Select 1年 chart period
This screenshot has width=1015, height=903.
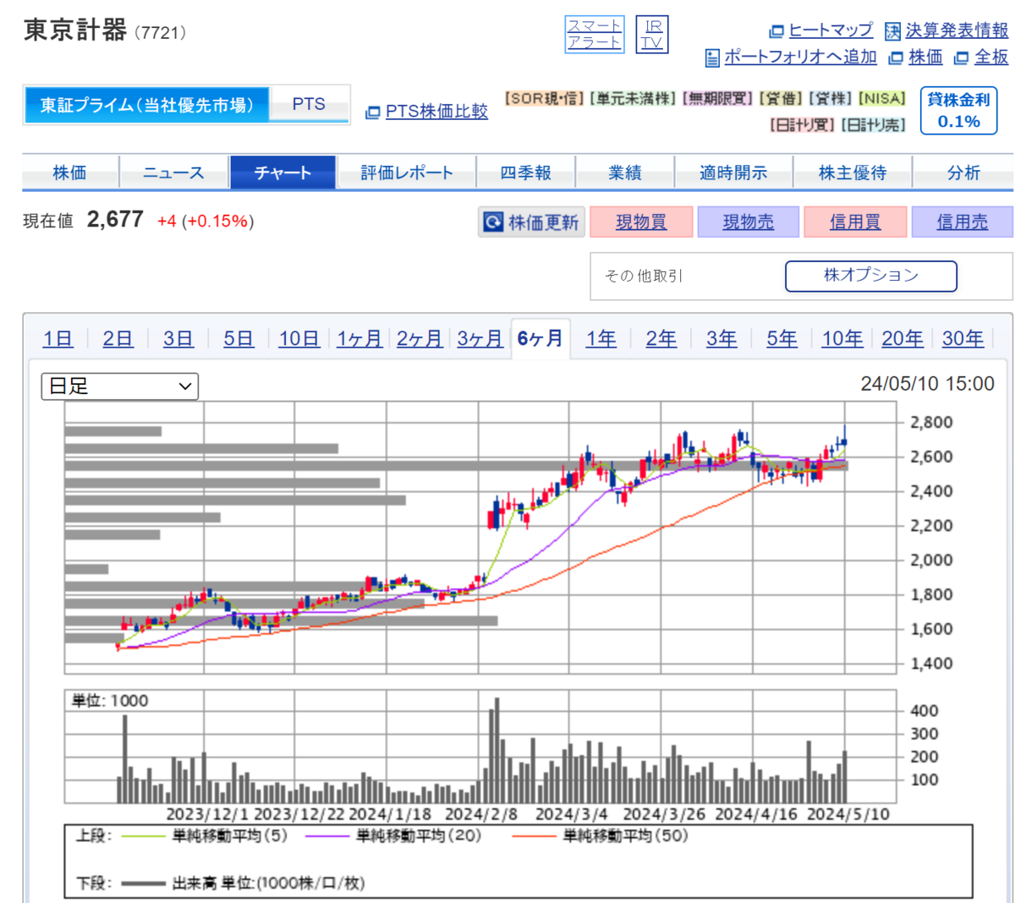point(601,339)
